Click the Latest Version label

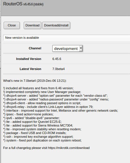click(x=30, y=69)
